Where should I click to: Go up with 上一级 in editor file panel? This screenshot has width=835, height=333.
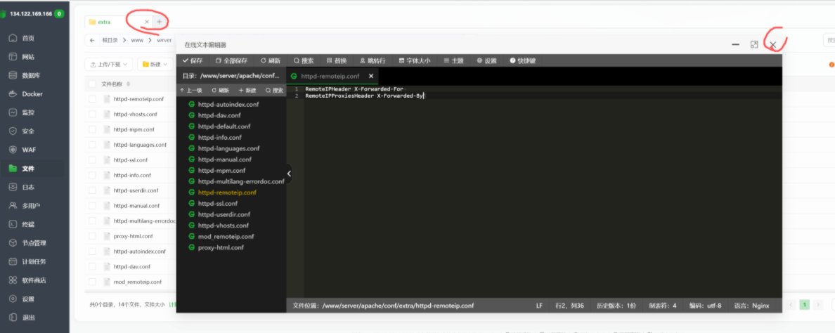pos(190,91)
